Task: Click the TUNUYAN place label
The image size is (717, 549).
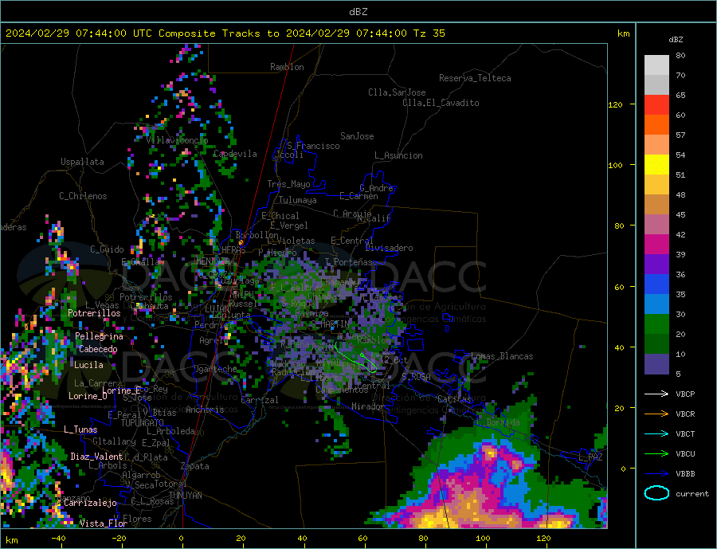Action: [x=185, y=496]
